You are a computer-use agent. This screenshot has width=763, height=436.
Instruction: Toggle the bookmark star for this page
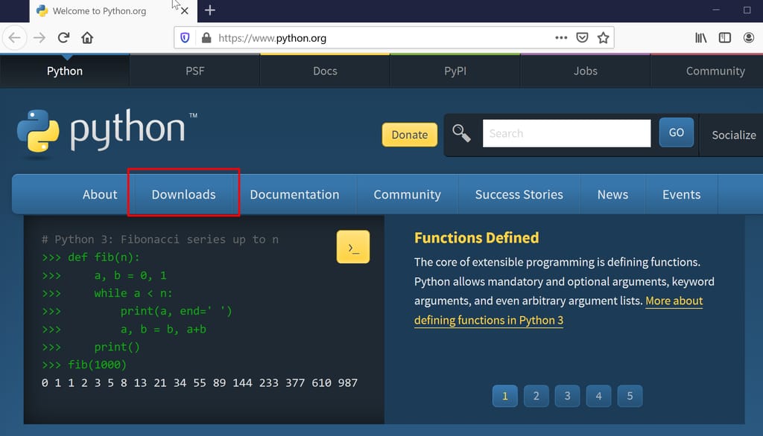click(x=604, y=37)
